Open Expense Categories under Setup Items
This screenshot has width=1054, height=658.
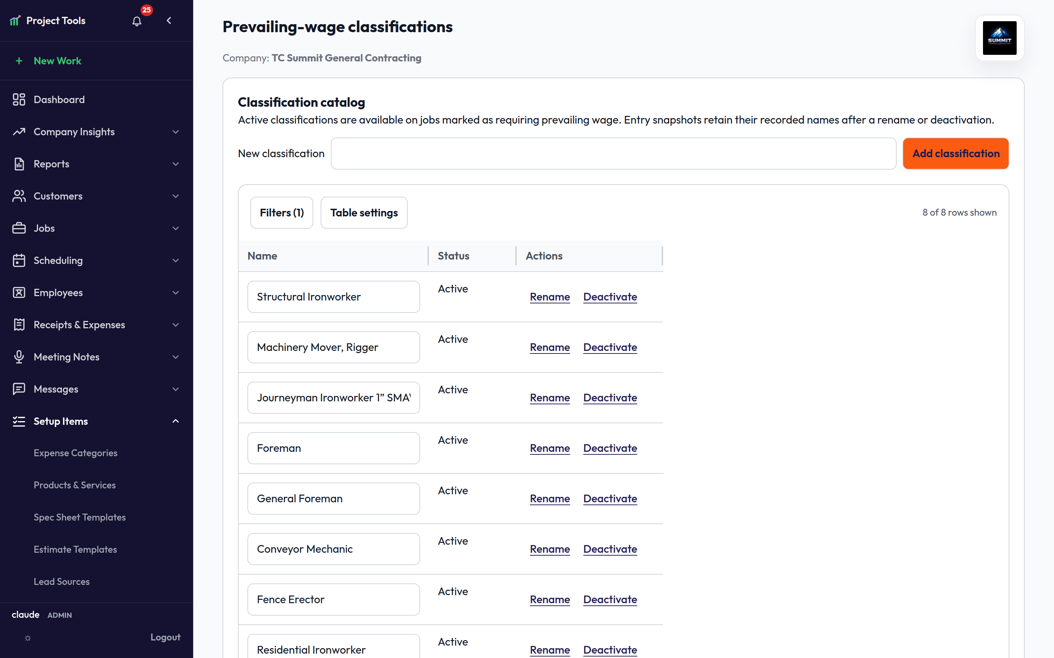75,453
